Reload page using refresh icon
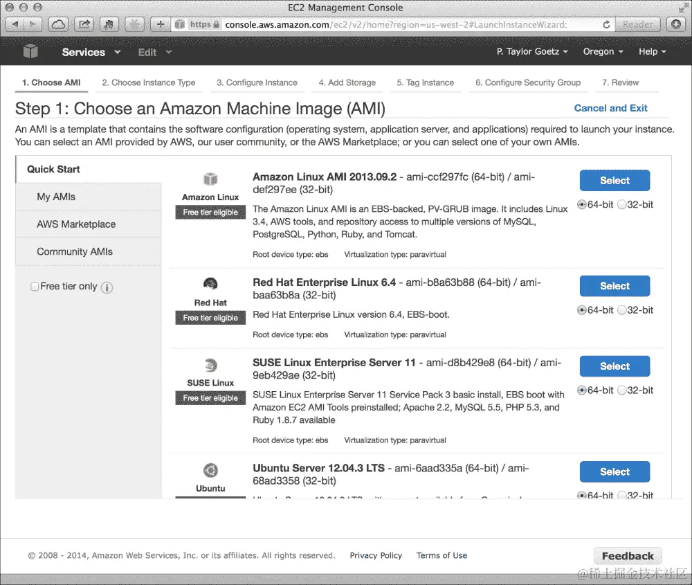The width and height of the screenshot is (692, 585). coord(606,25)
